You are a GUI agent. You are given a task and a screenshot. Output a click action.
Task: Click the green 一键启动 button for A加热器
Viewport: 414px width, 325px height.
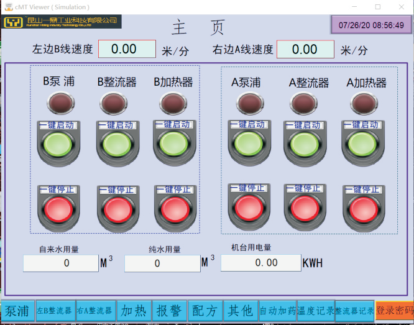362,144
